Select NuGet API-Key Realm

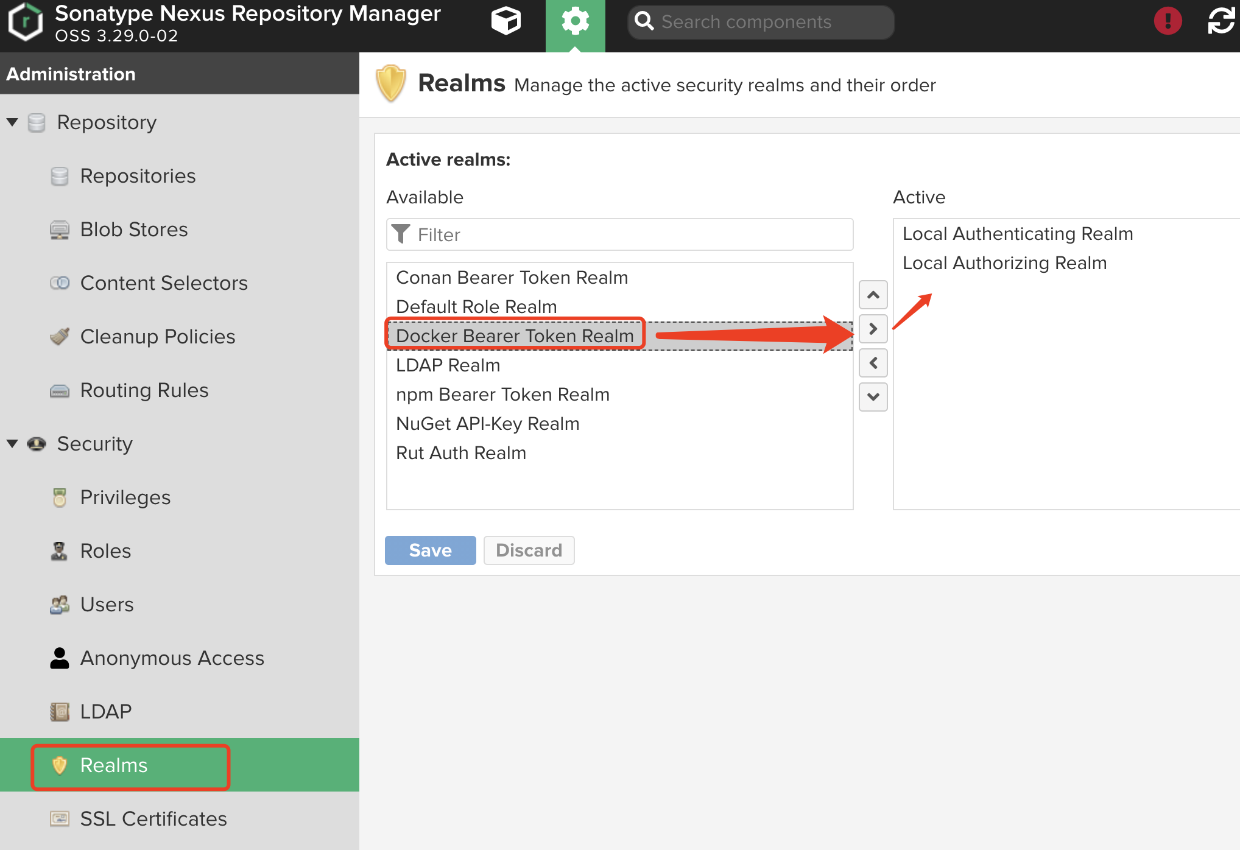tap(620, 424)
